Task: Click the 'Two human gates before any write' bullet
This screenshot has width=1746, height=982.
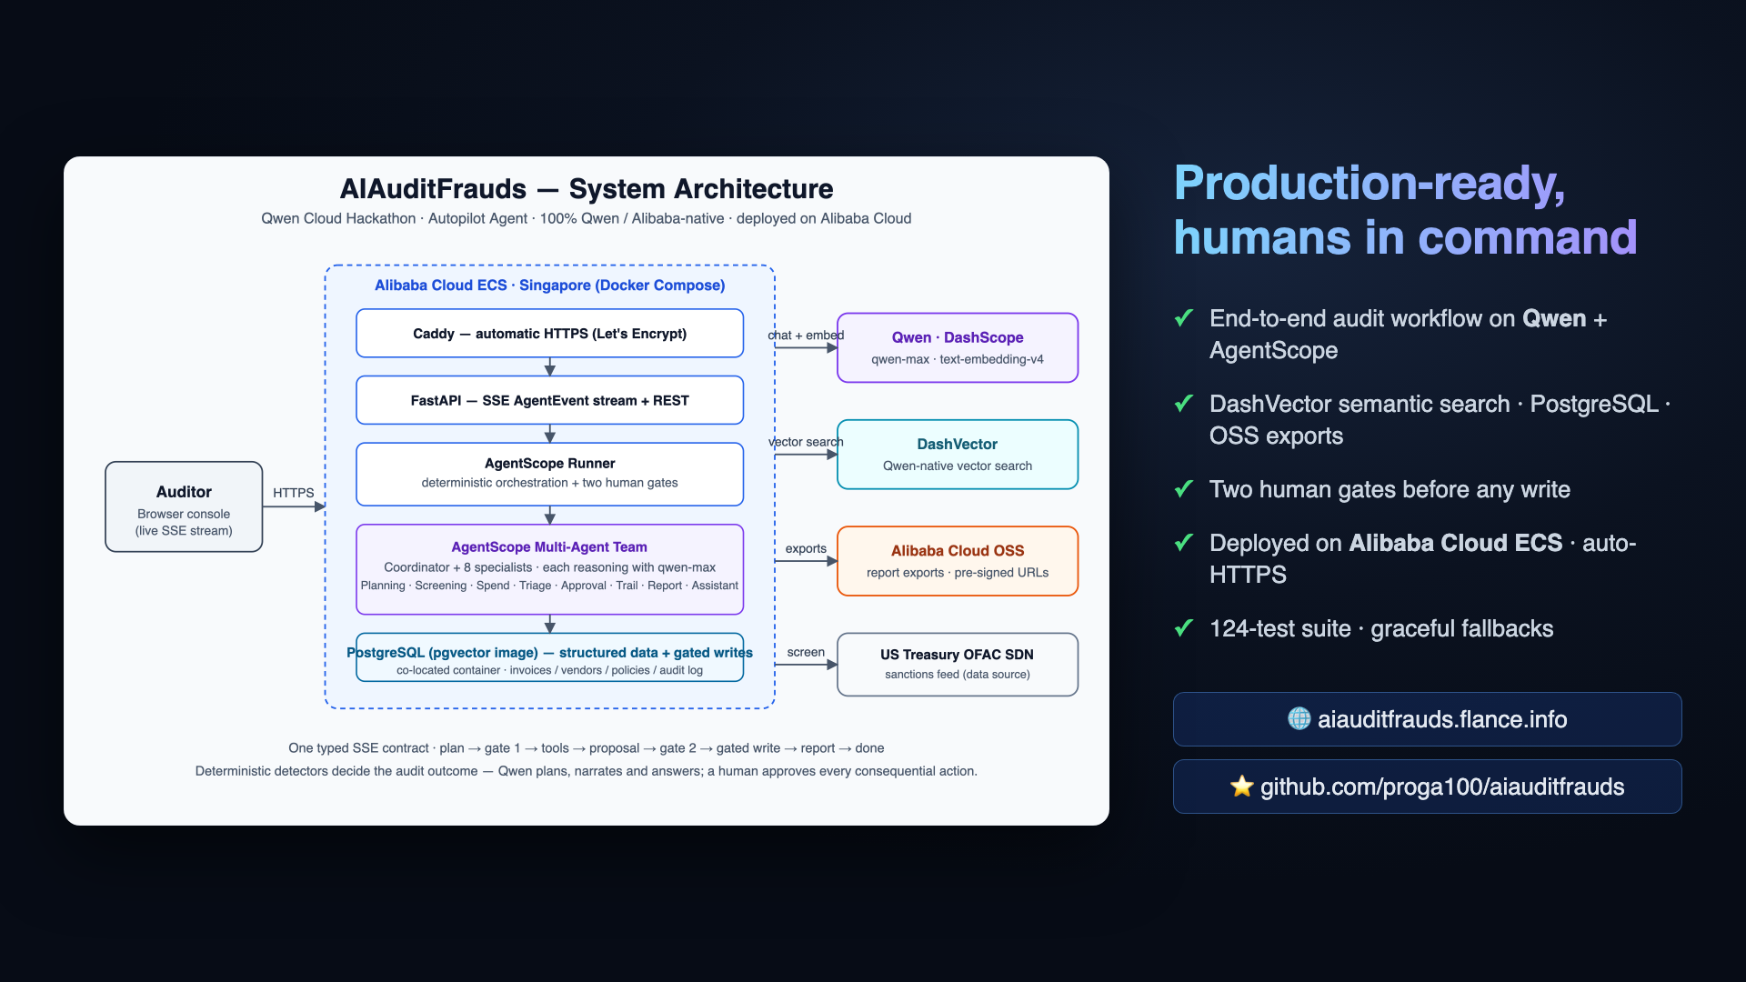Action: [1390, 489]
